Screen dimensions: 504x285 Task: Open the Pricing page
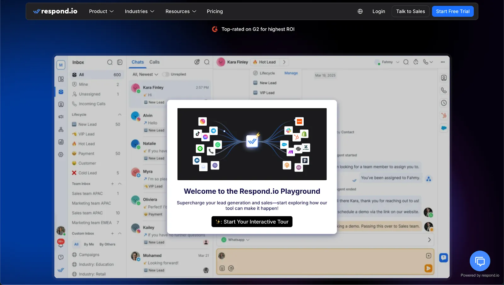215,11
